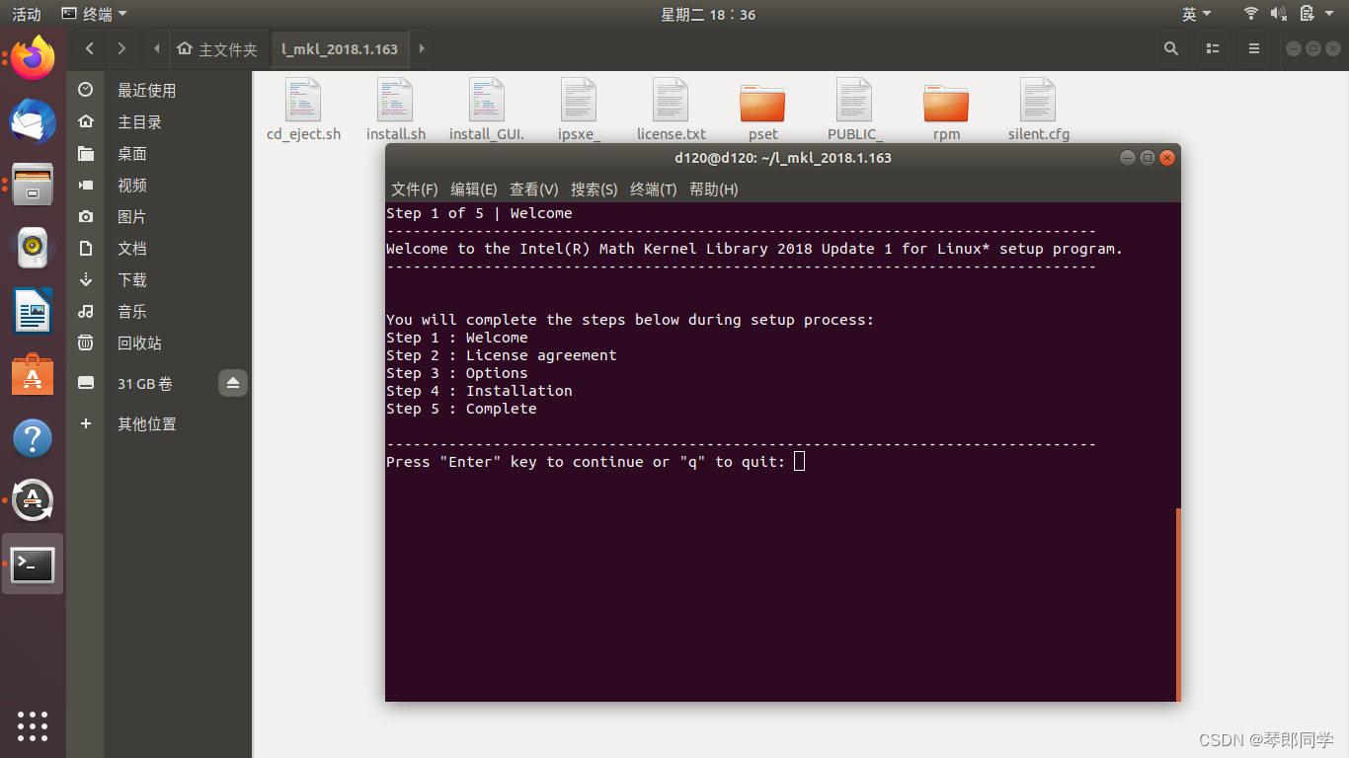Image resolution: width=1349 pixels, height=758 pixels.
Task: Go forward in file manager
Action: pos(121,48)
